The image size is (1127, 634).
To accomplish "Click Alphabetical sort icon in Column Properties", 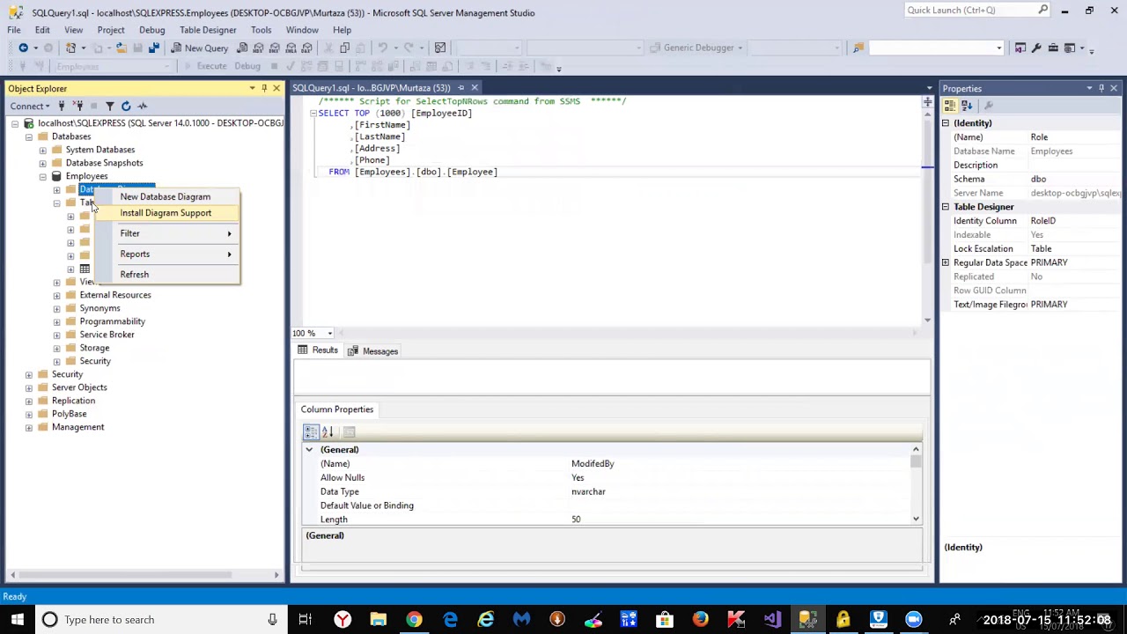I will 328,431.
